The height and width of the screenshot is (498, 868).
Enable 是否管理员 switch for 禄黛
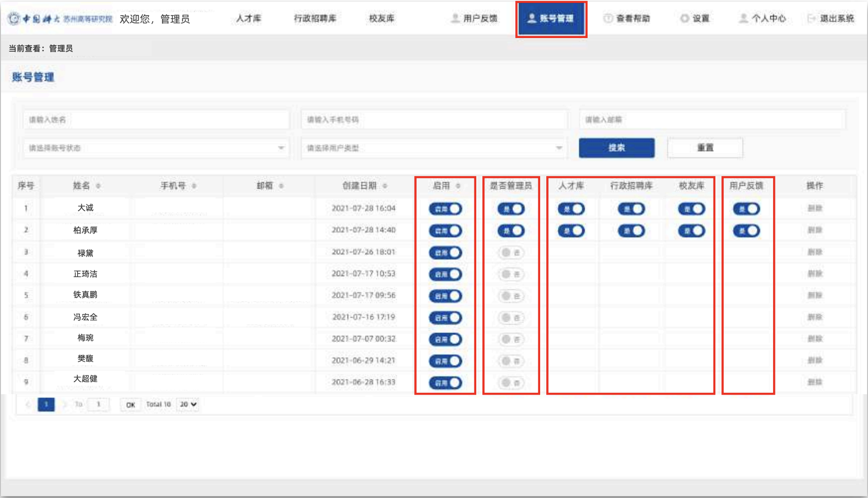(511, 253)
